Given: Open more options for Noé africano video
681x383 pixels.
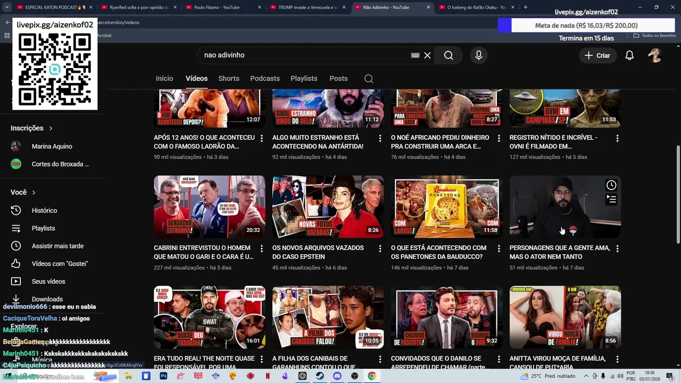Looking at the screenshot, I should [x=499, y=138].
